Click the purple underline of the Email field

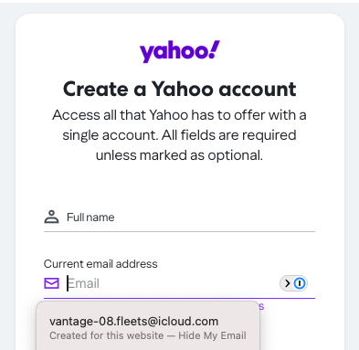coord(179,298)
